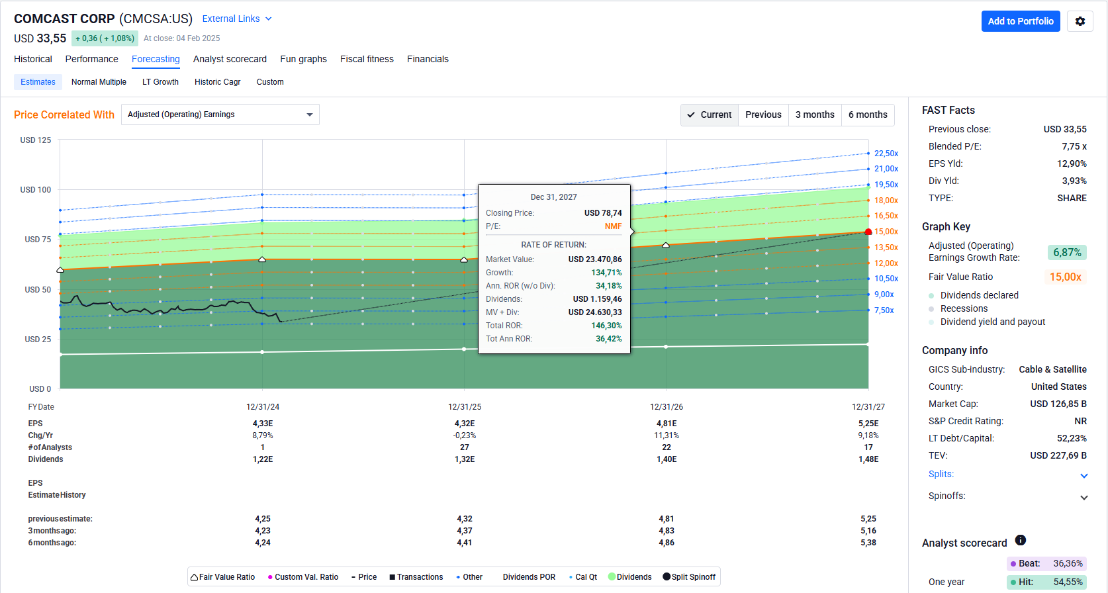Toggle the Dividends green circle legend item
Viewport: 1108px width, 593px height.
pyautogui.click(x=612, y=577)
